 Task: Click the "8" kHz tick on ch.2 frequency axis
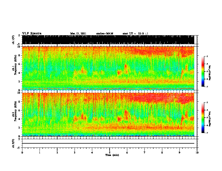[x=20, y=102]
